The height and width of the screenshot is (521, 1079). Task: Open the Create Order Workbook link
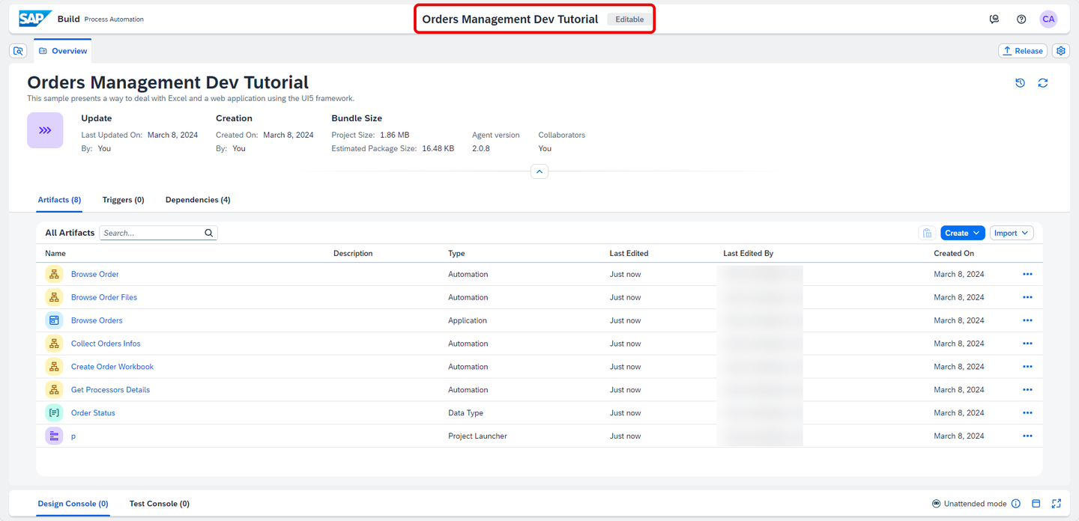click(112, 367)
